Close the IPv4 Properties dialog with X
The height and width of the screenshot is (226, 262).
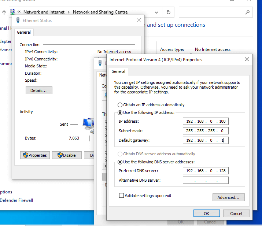click(247, 59)
